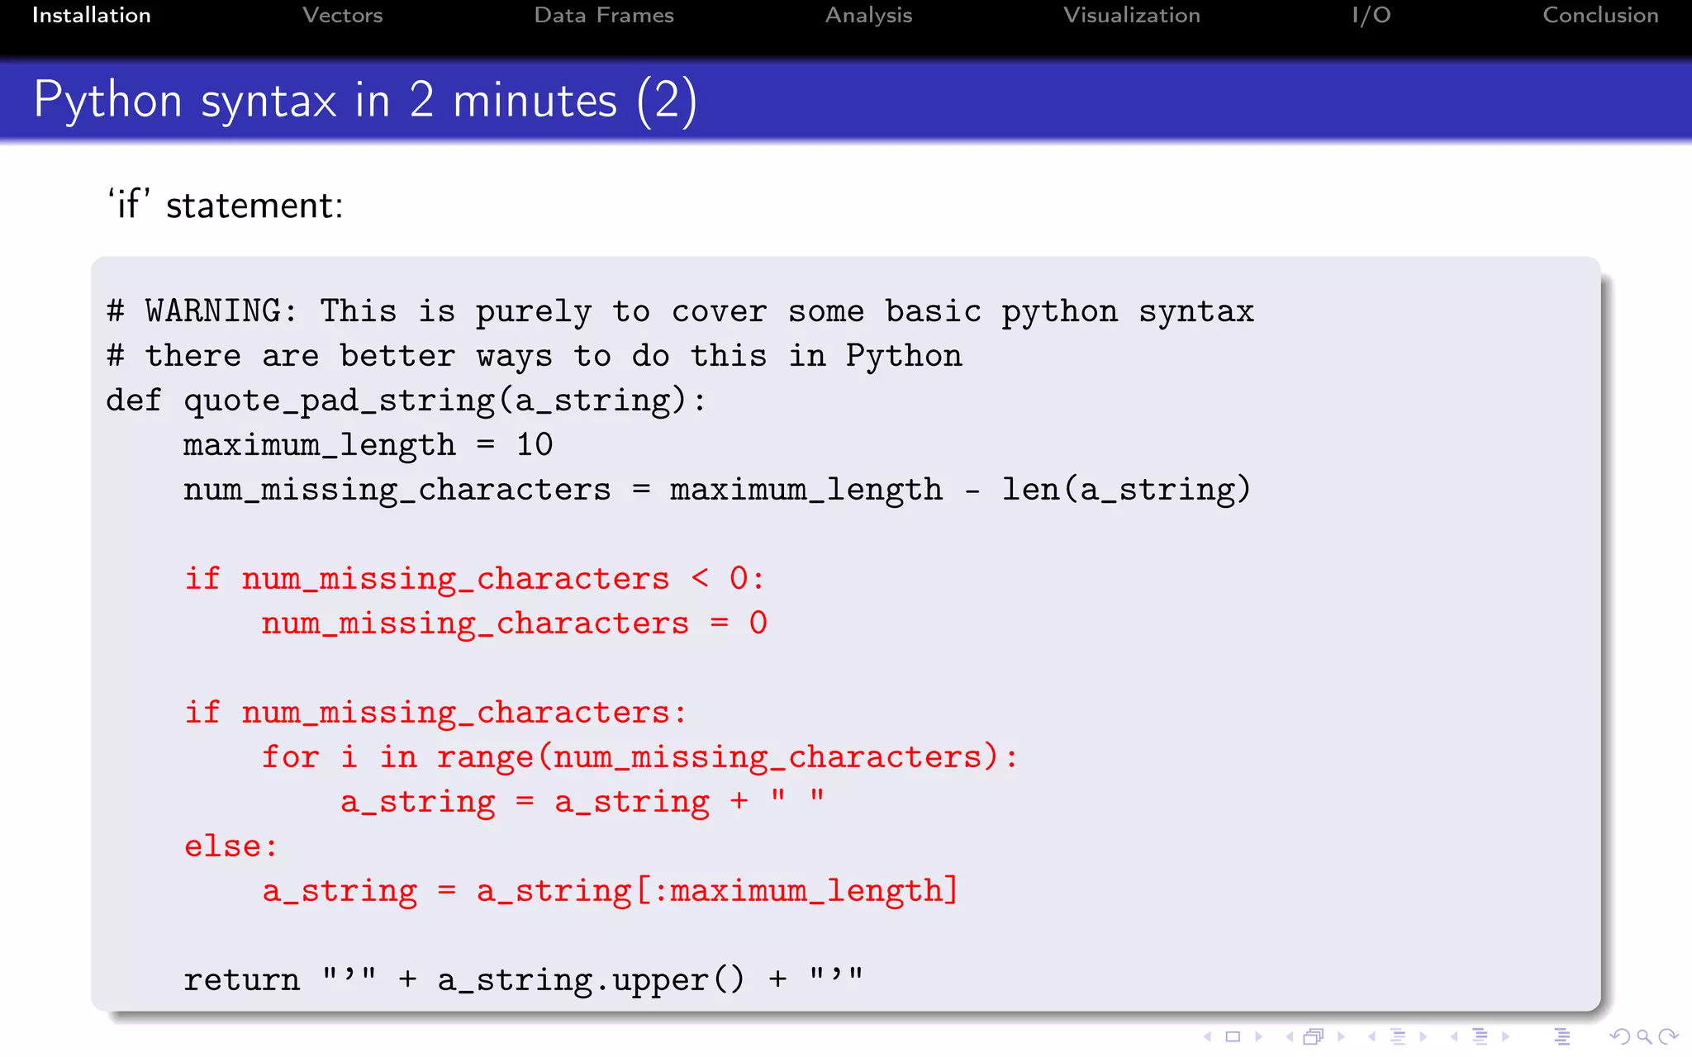
Task: Click the red 'num_missing_characters = 0' line
Action: 515,623
